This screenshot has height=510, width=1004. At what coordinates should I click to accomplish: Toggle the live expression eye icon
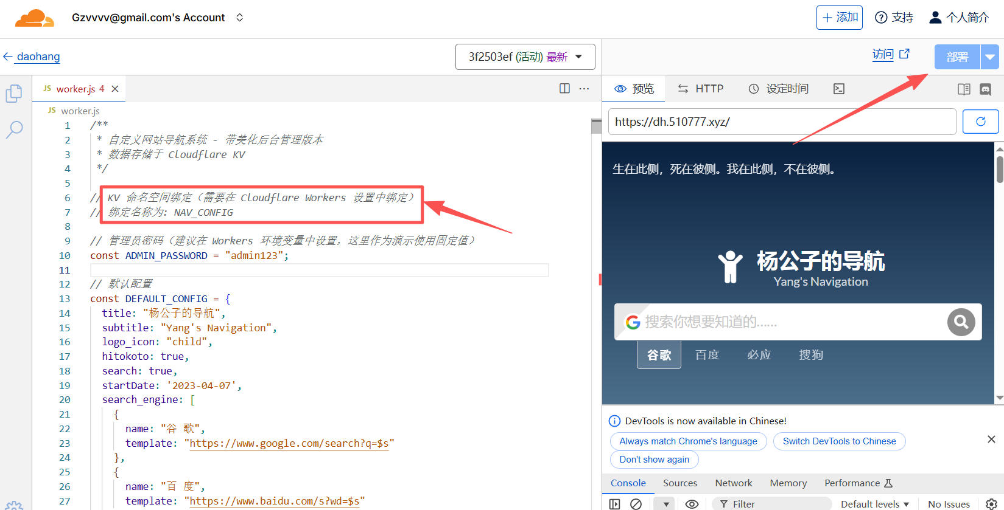692,503
